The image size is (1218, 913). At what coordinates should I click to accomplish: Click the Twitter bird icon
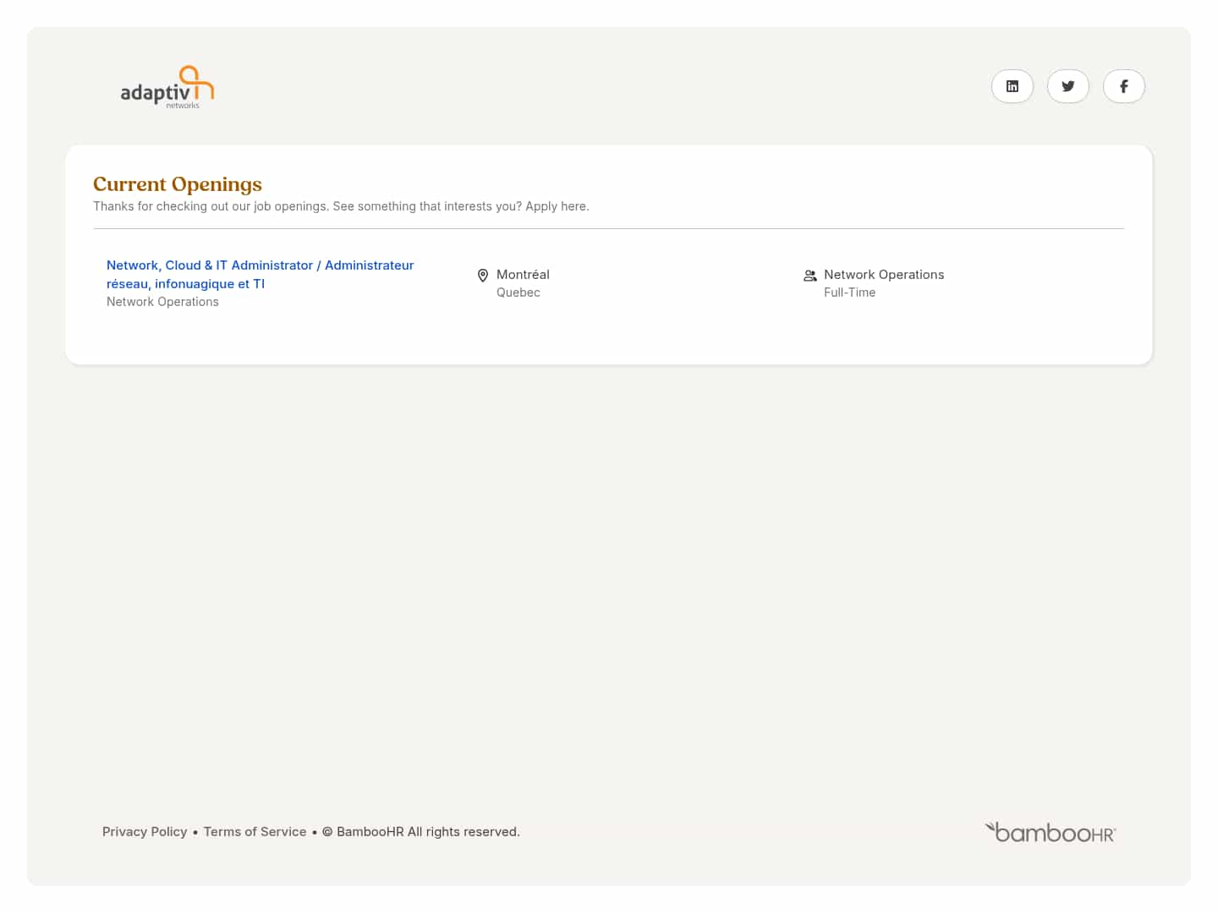(1067, 85)
